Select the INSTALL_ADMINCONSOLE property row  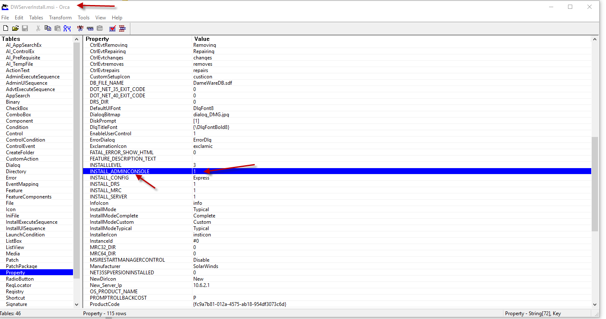coord(337,172)
